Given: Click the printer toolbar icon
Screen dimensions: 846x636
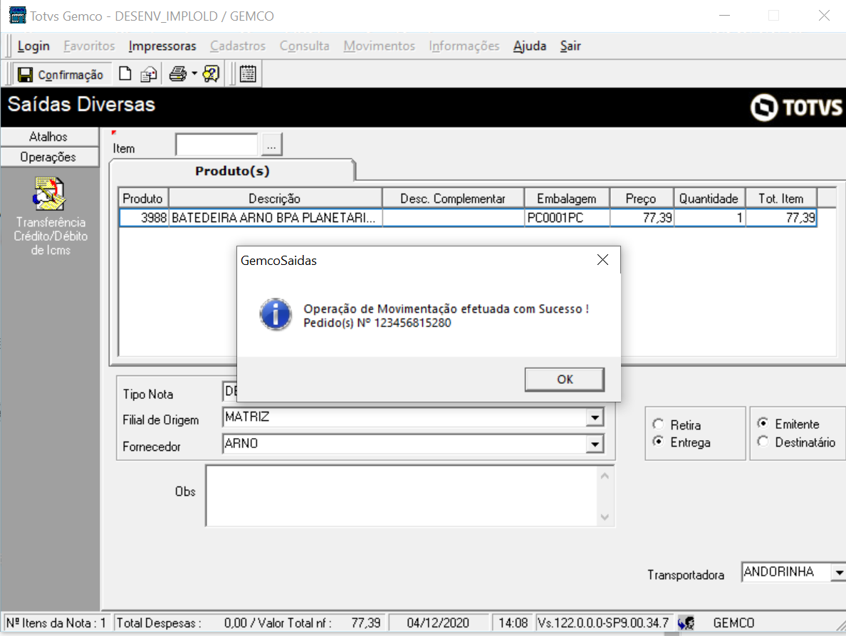Looking at the screenshot, I should coord(177,74).
